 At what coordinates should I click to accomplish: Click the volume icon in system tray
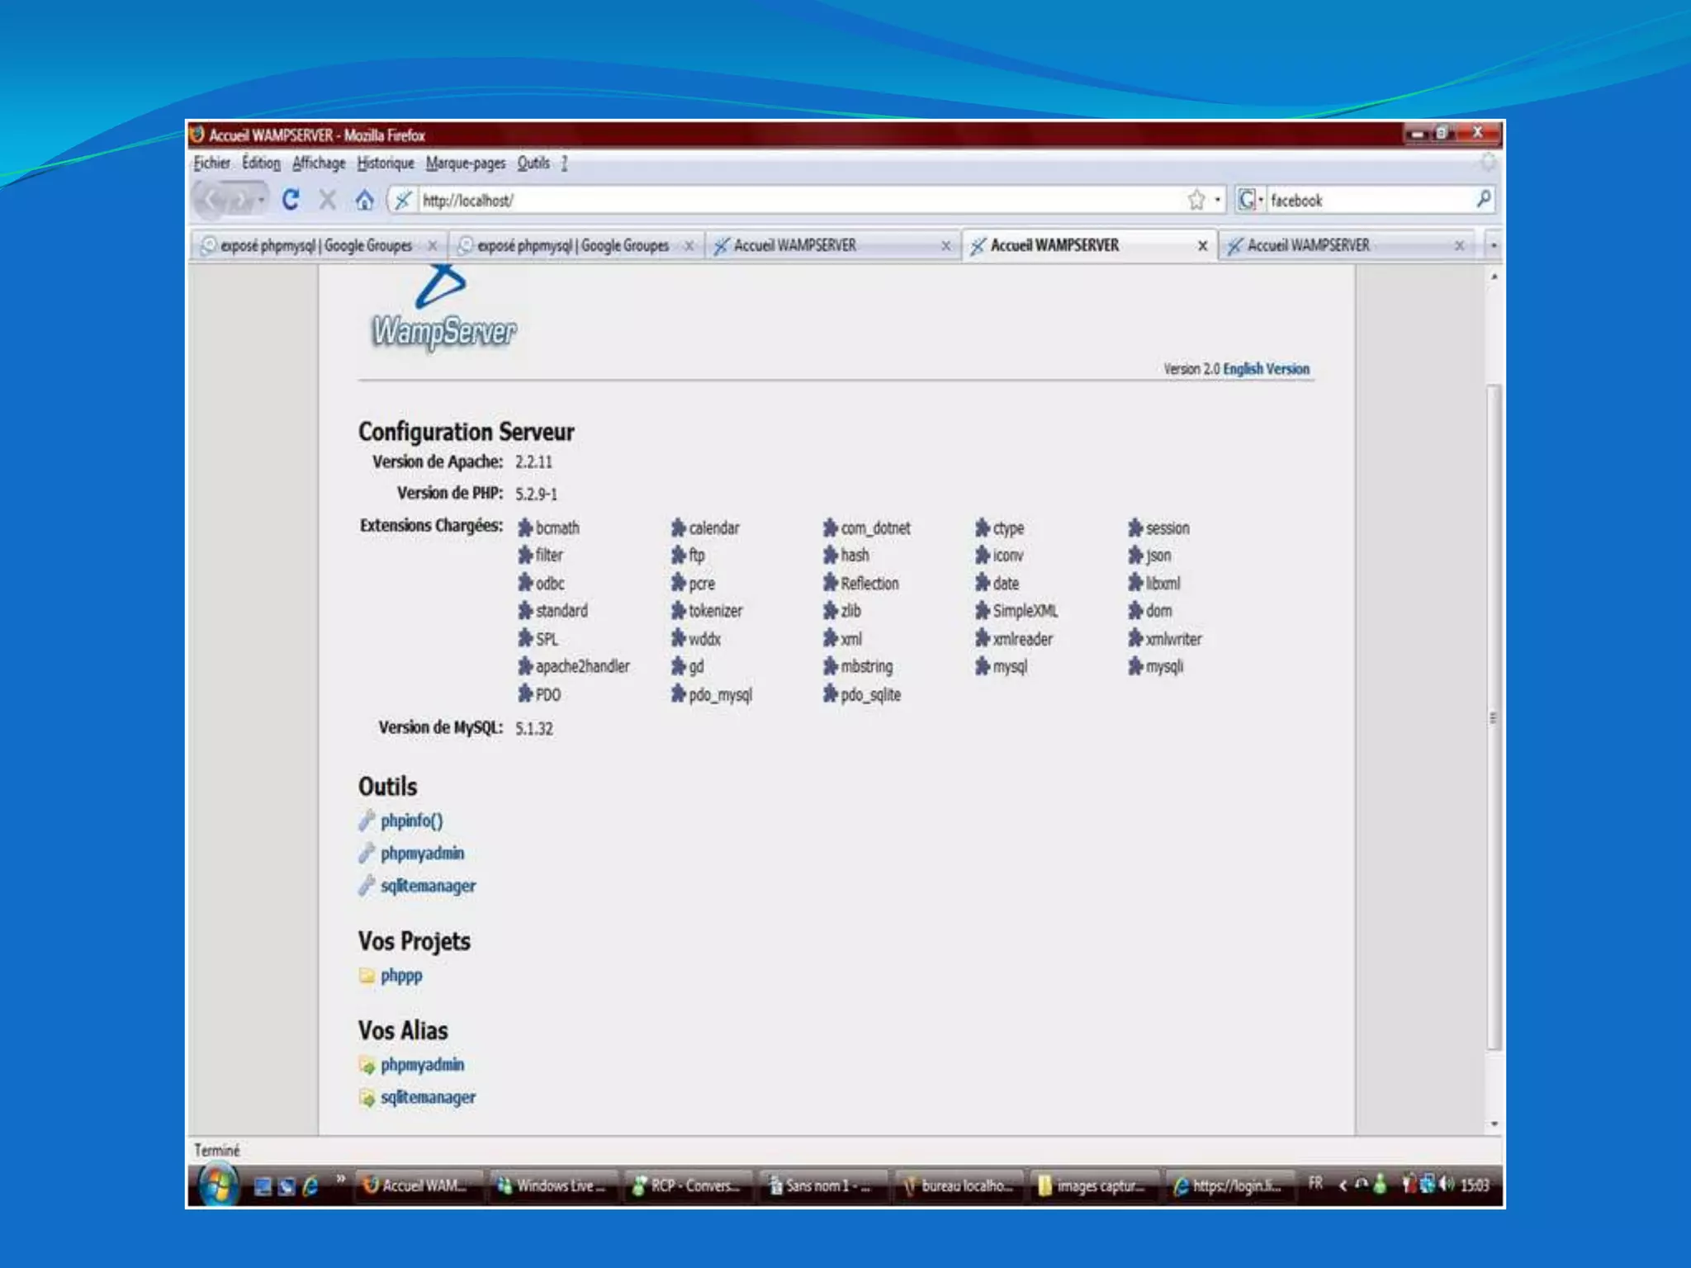point(1445,1185)
